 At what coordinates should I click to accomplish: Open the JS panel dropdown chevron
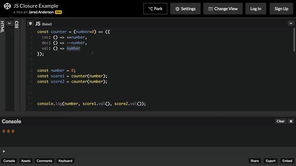pos(291,24)
